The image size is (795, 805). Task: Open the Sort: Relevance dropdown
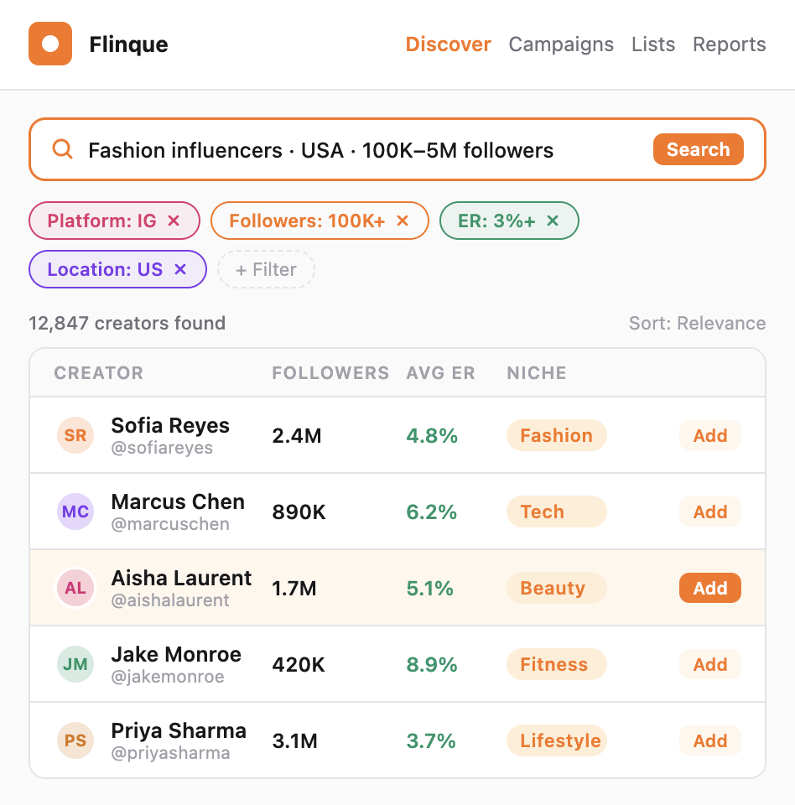(x=697, y=323)
